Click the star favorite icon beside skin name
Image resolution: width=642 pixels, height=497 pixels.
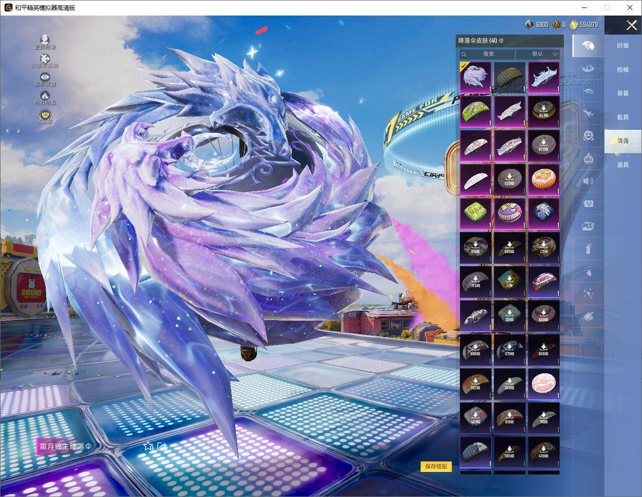pos(148,446)
